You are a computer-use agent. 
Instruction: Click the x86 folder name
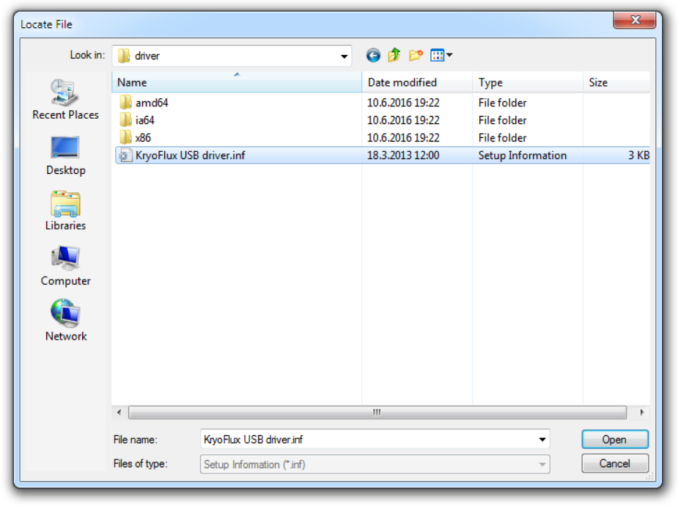pyautogui.click(x=143, y=138)
